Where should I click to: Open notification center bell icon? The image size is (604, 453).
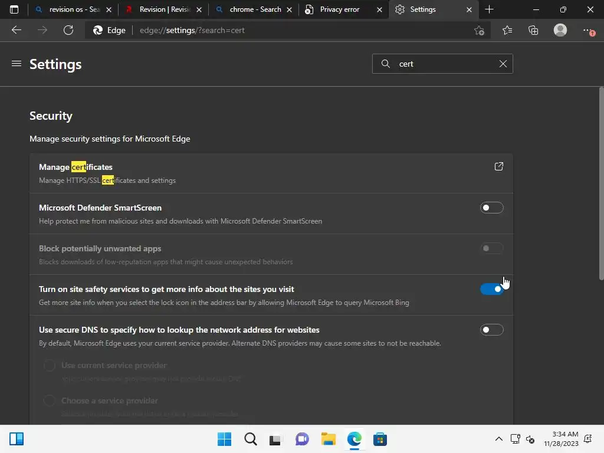[588, 439]
